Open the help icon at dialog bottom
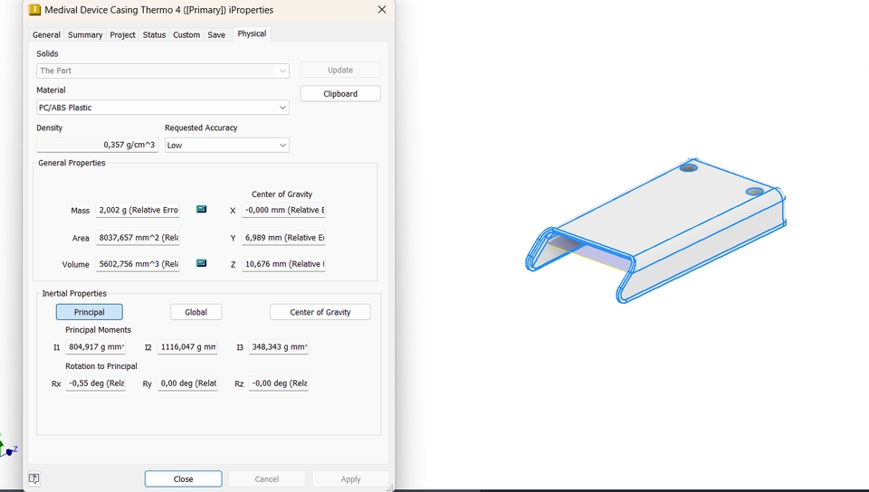This screenshot has width=869, height=492. pyautogui.click(x=33, y=478)
